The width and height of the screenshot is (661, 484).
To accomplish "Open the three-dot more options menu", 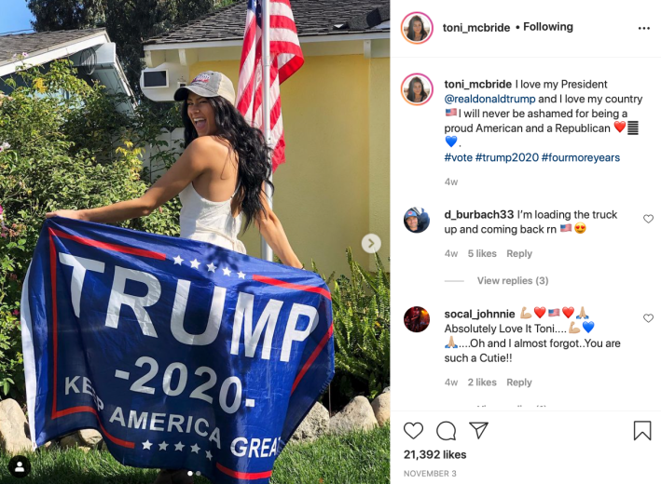I will [x=643, y=28].
